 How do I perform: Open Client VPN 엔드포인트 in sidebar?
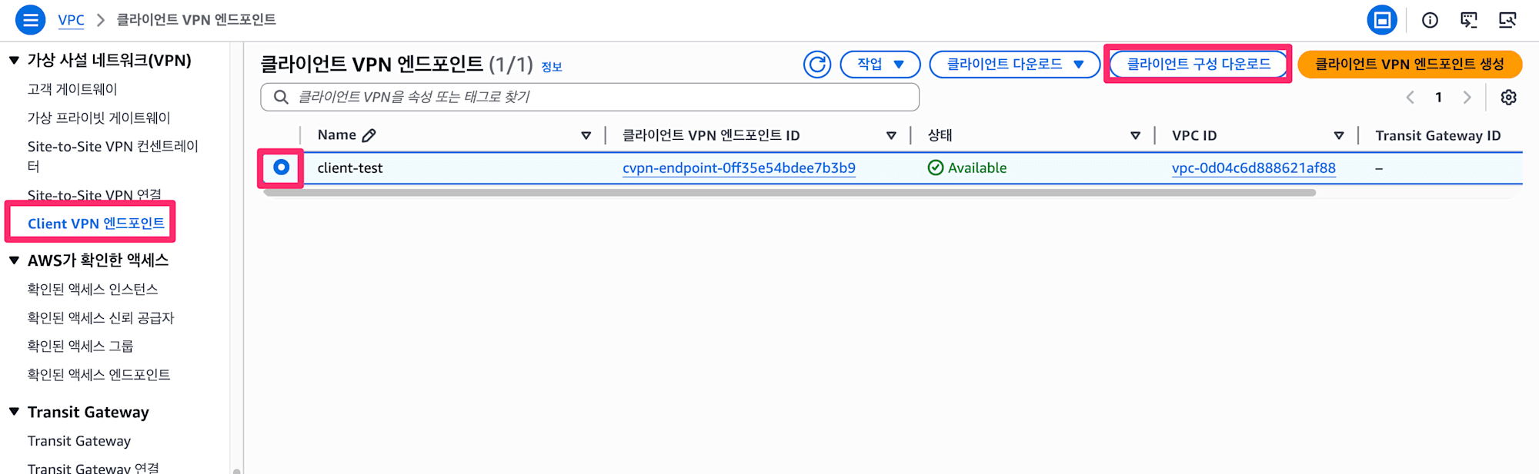[x=95, y=224]
